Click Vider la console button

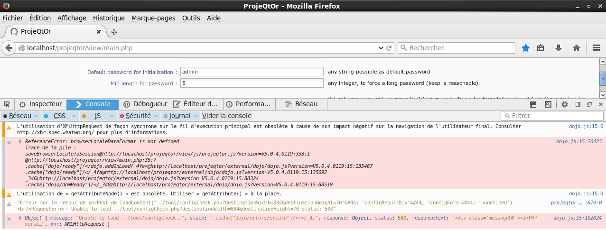point(226,116)
